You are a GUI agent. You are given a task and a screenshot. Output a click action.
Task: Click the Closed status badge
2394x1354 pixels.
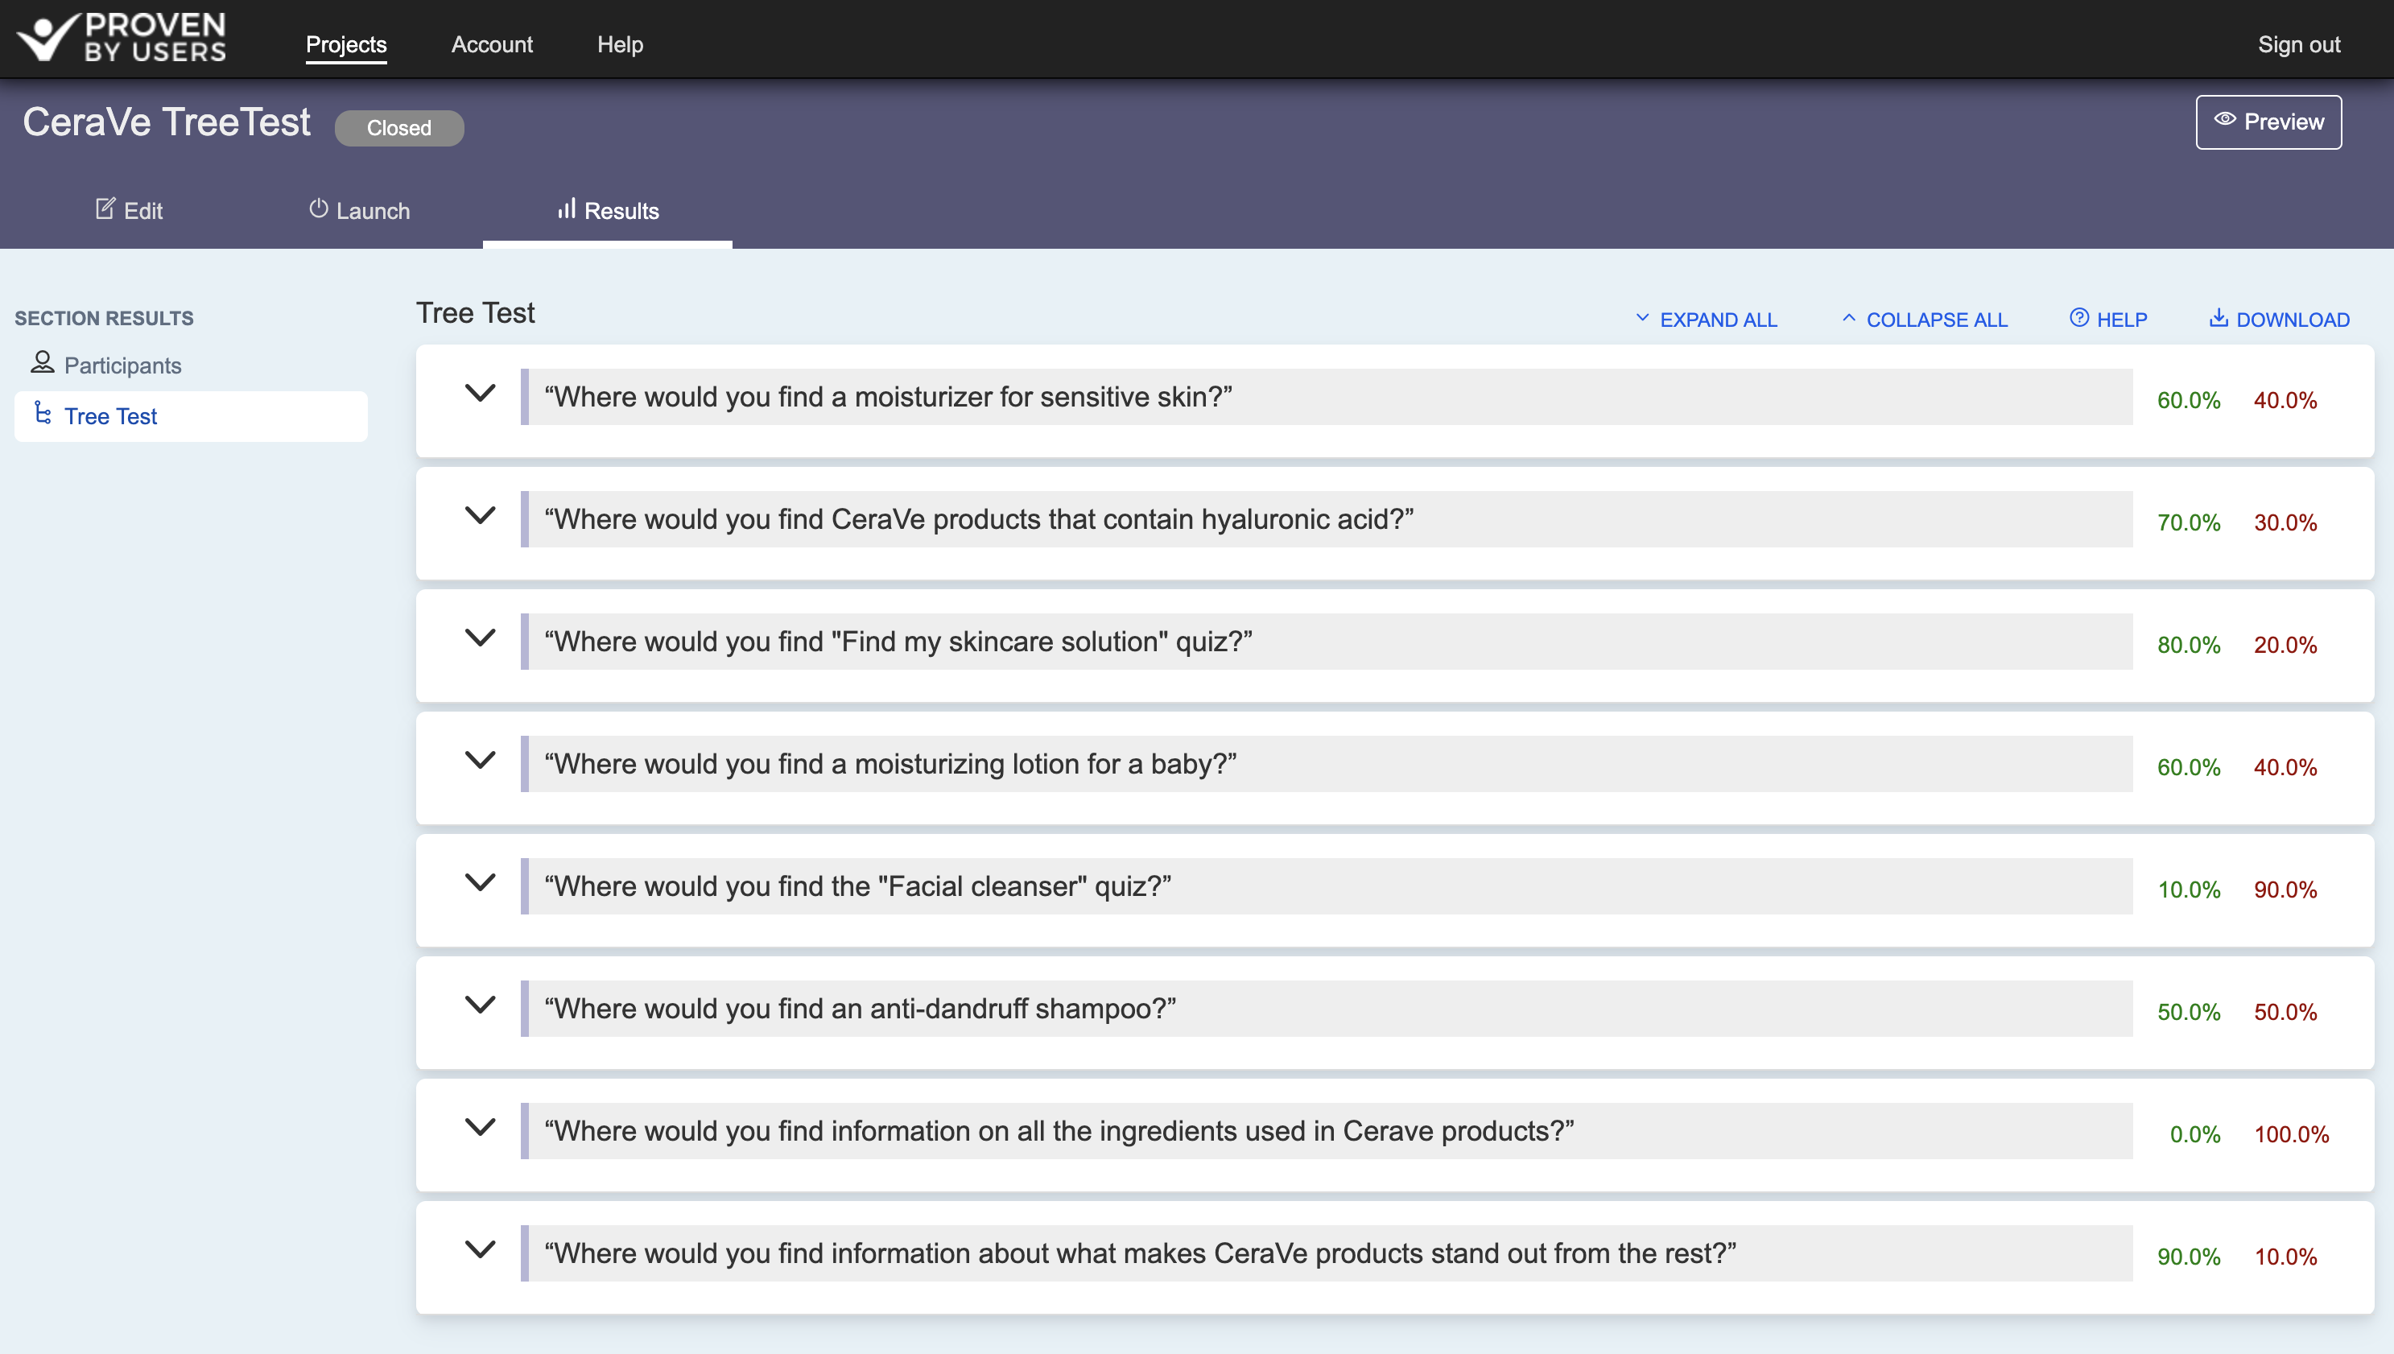pos(398,128)
